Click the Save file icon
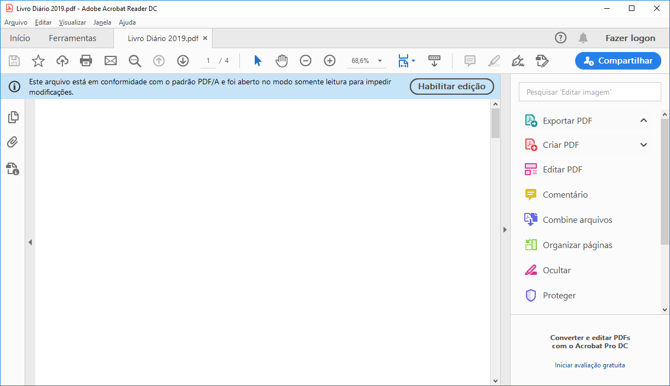 tap(14, 61)
